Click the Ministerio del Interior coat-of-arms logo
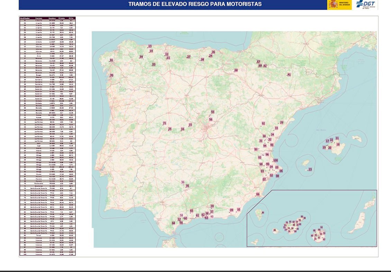 point(339,4)
